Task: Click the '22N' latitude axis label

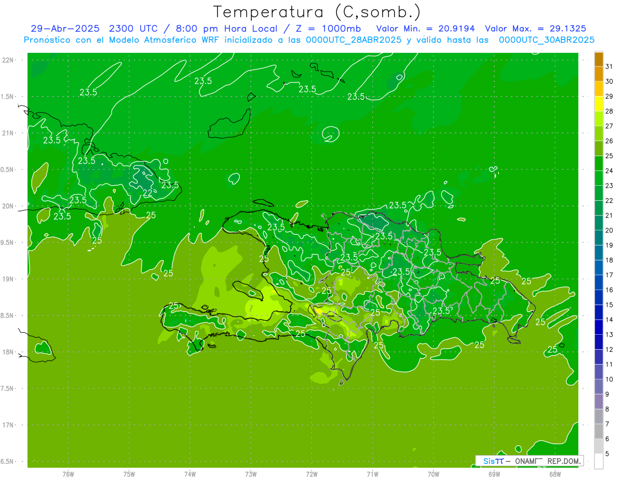Action: point(8,60)
